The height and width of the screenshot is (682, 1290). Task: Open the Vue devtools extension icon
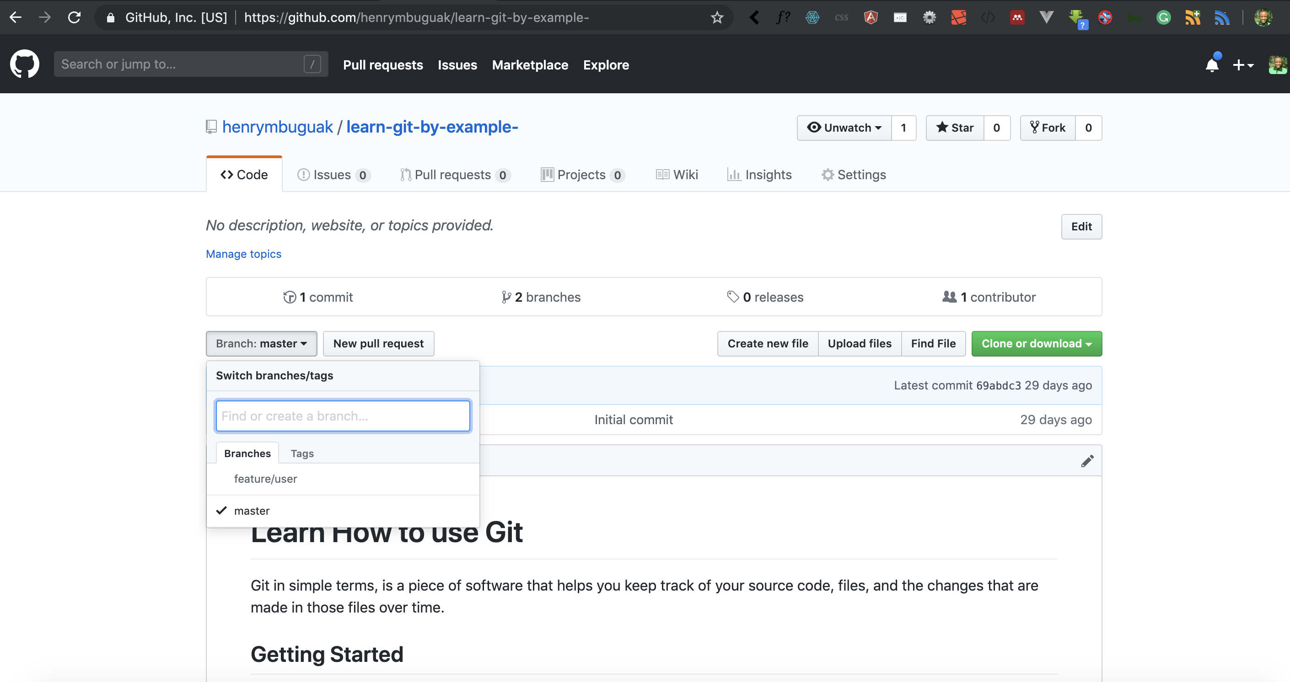[x=1046, y=17]
